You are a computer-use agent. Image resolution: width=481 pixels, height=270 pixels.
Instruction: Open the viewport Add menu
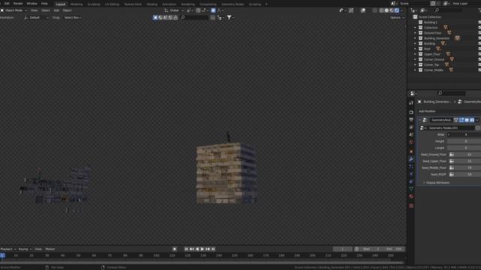[56, 10]
